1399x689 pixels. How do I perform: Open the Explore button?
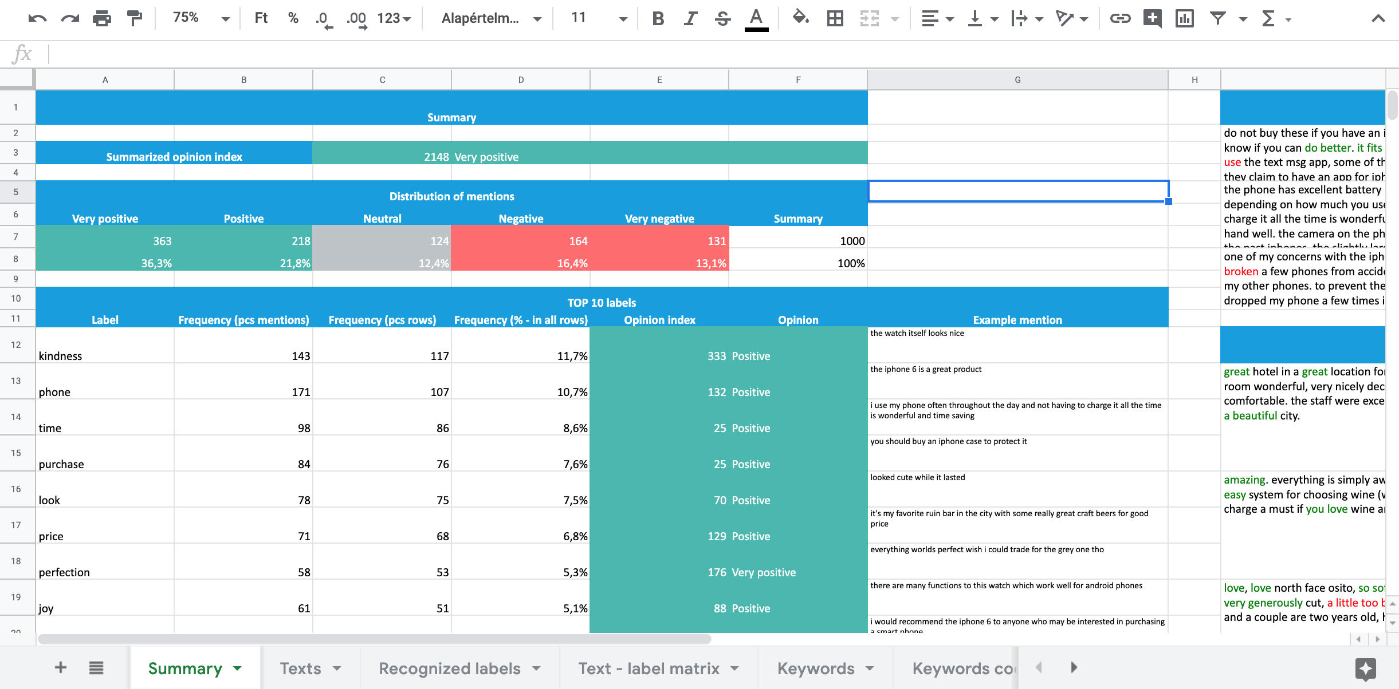coord(1366,668)
